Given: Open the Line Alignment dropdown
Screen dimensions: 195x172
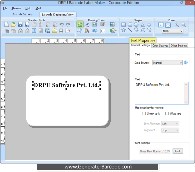Looking at the screenshot, I should tap(170, 124).
